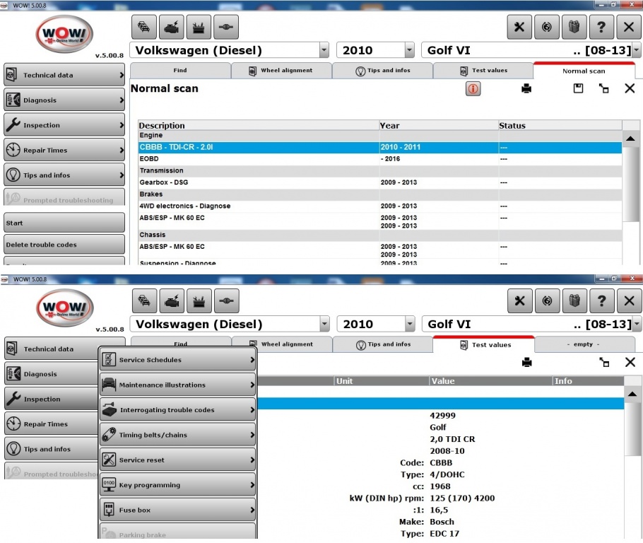Select the 'Gearbox - DSG' row
This screenshot has height=543, width=643.
[379, 182]
